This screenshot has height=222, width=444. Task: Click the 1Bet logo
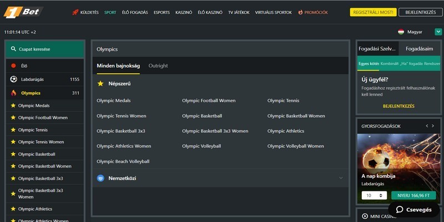(23, 12)
